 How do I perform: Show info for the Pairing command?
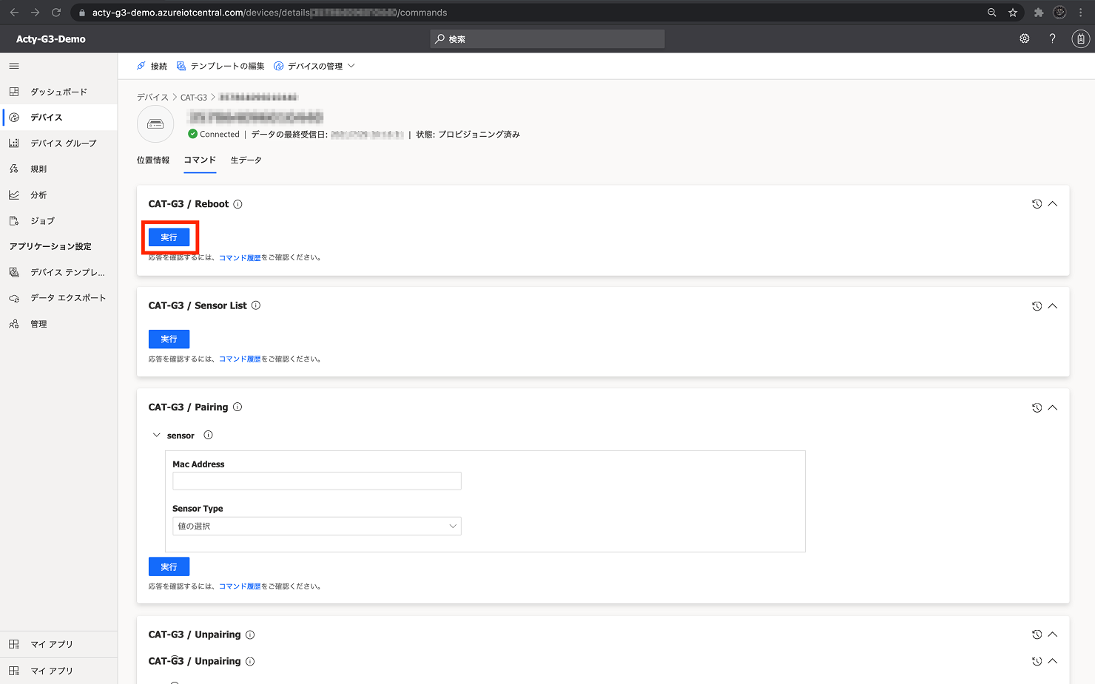(237, 407)
